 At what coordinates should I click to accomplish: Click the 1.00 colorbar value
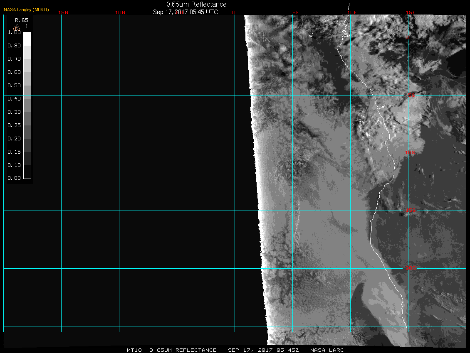(14, 32)
